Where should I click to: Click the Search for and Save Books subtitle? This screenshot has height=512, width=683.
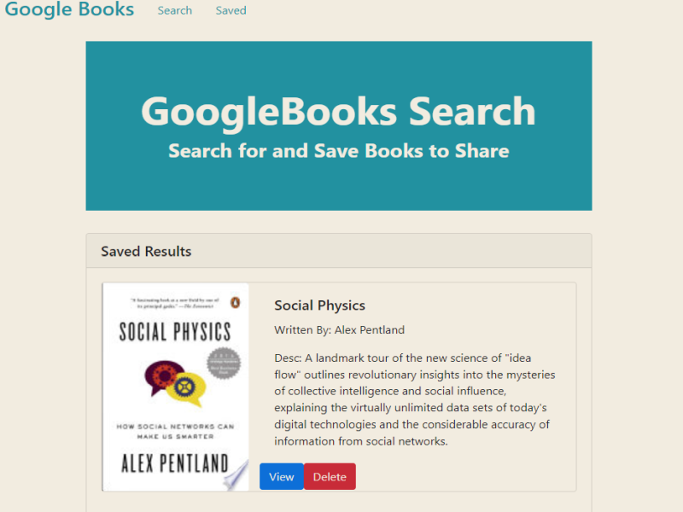pos(338,151)
